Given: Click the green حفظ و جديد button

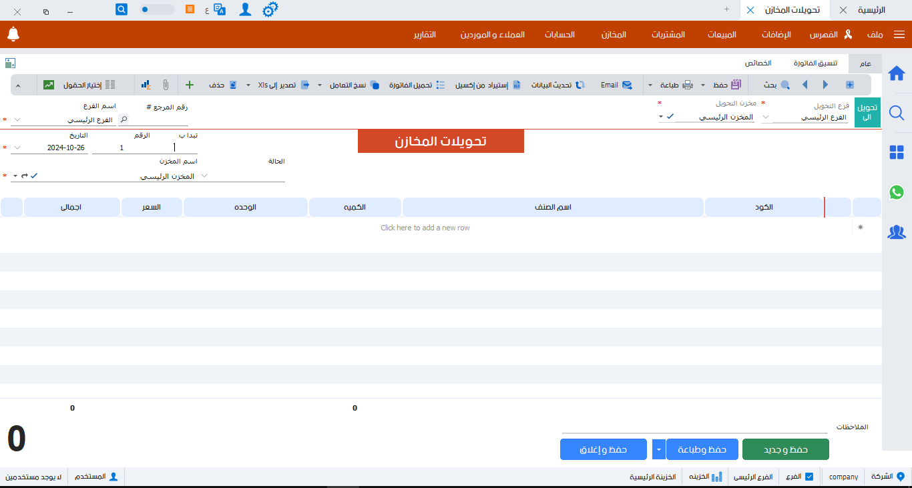Looking at the screenshot, I should (x=785, y=449).
